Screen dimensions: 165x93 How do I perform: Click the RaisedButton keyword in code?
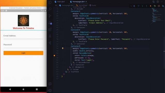tap(85, 53)
